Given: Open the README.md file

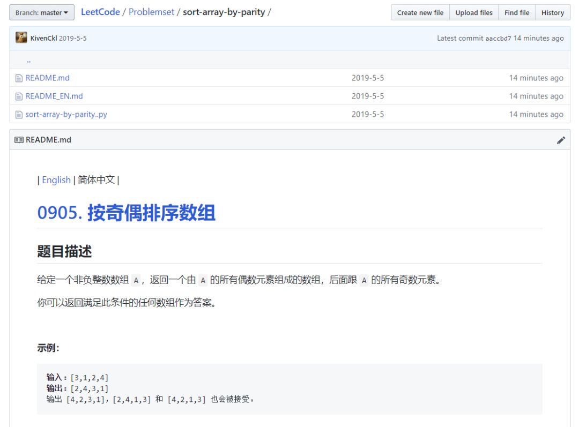Looking at the screenshot, I should point(47,78).
